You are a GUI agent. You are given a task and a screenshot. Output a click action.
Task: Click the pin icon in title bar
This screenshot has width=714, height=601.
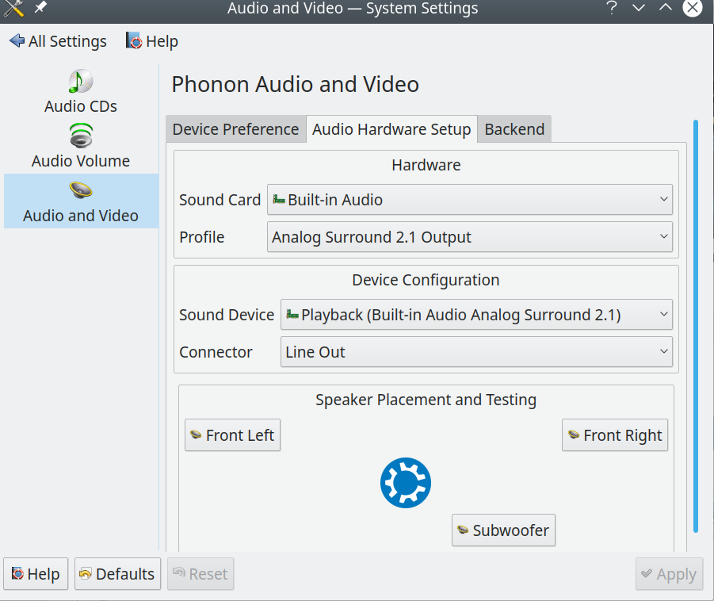40,9
